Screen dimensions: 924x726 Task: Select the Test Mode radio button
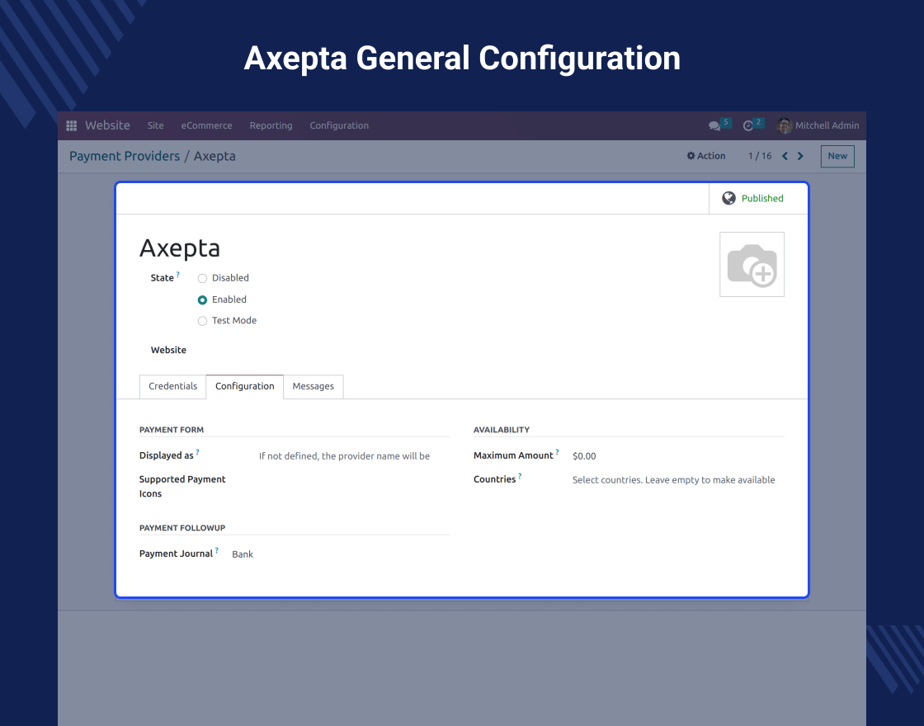(x=202, y=321)
